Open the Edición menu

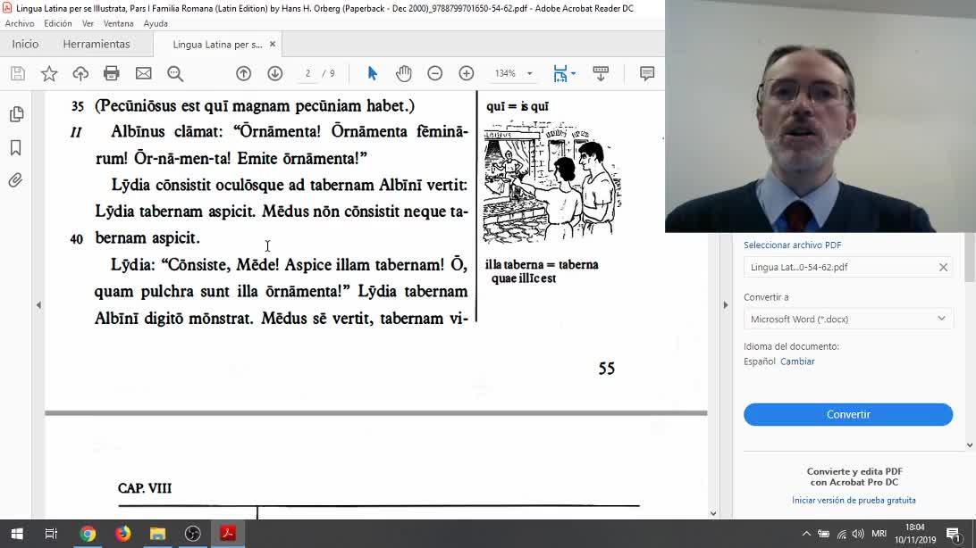pos(58,23)
